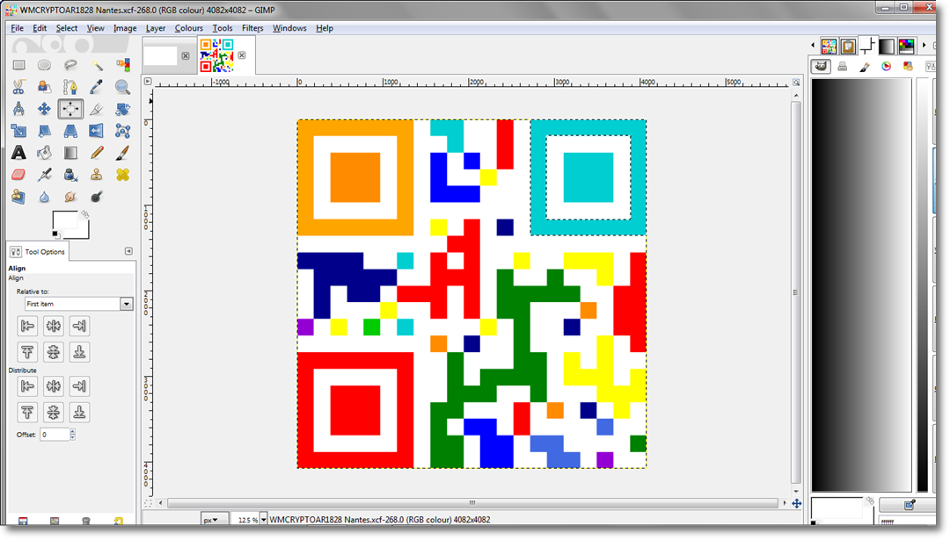The width and height of the screenshot is (950, 540).
Task: Select the Perspective tool
Action: pyautogui.click(x=70, y=131)
